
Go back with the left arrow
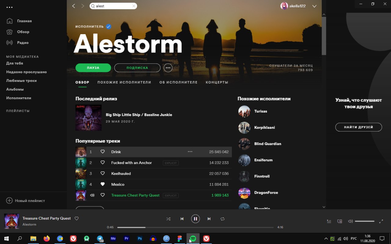pyautogui.click(x=74, y=6)
